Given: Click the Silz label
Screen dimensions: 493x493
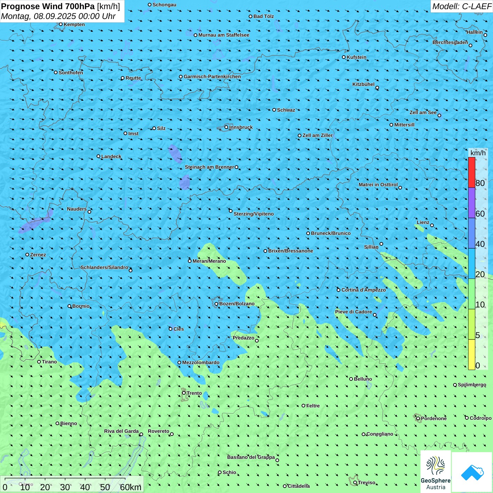Looking at the screenshot, I should [x=161, y=128].
